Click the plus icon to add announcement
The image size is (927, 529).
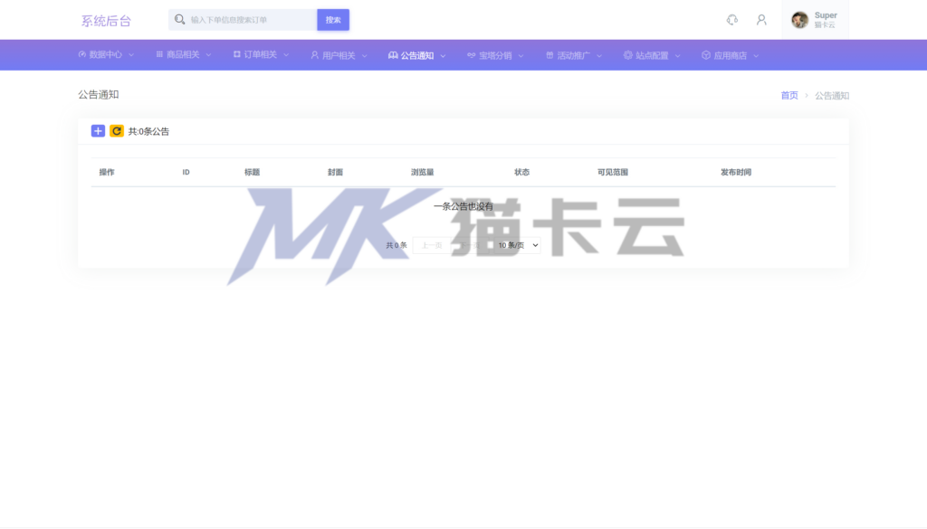click(x=98, y=131)
